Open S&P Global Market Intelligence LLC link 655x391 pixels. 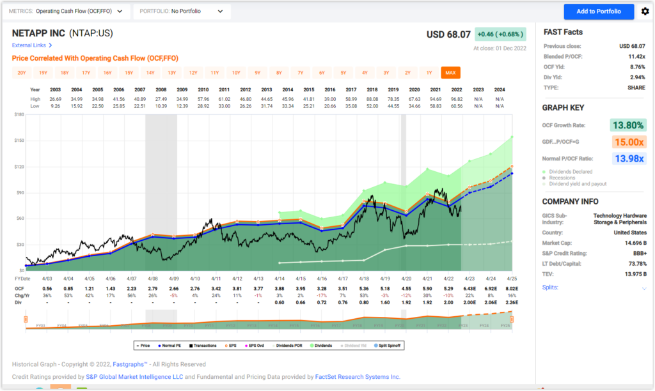[x=134, y=377]
